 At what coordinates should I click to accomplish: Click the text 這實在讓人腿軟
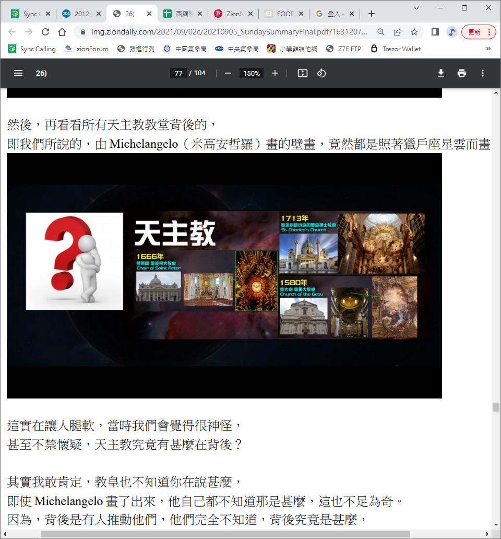(51, 426)
